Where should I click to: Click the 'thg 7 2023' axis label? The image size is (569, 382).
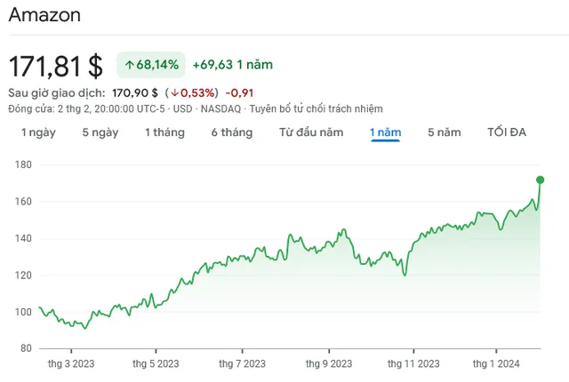pos(242,363)
